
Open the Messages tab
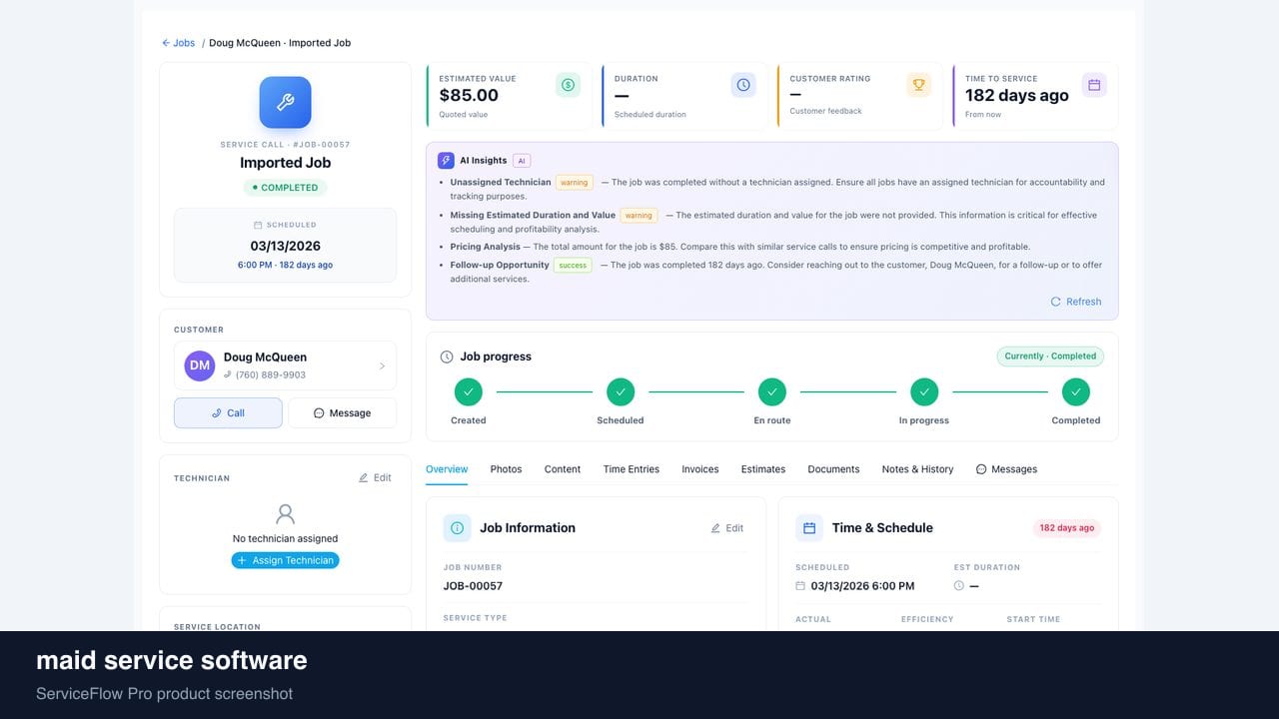(1006, 469)
